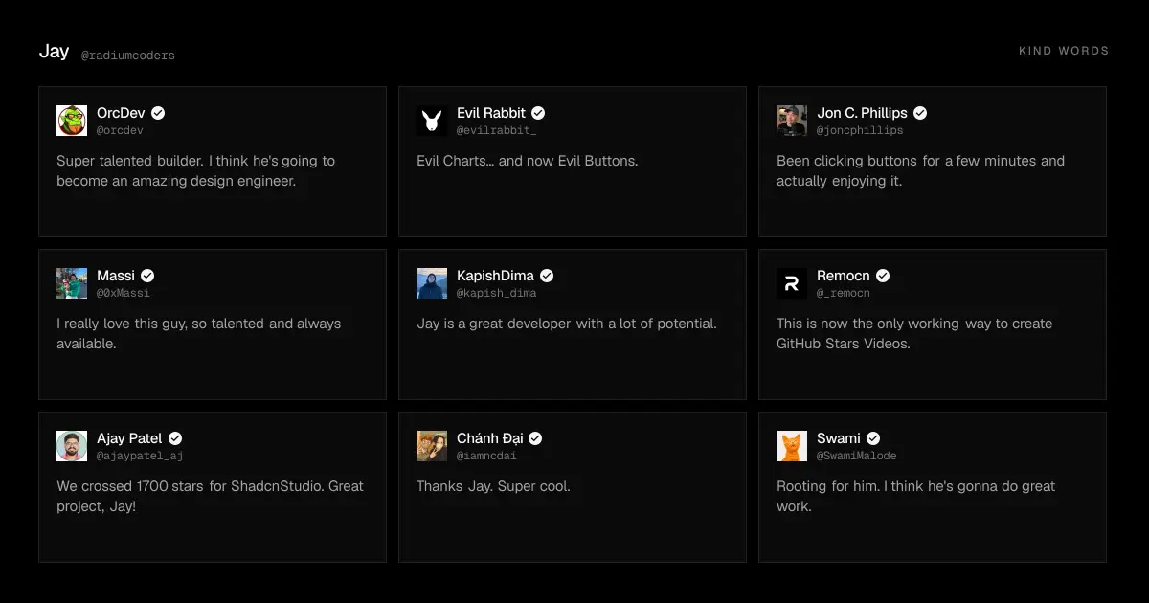Click the @iamncdai handle
The width and height of the screenshot is (1149, 603).
click(486, 456)
